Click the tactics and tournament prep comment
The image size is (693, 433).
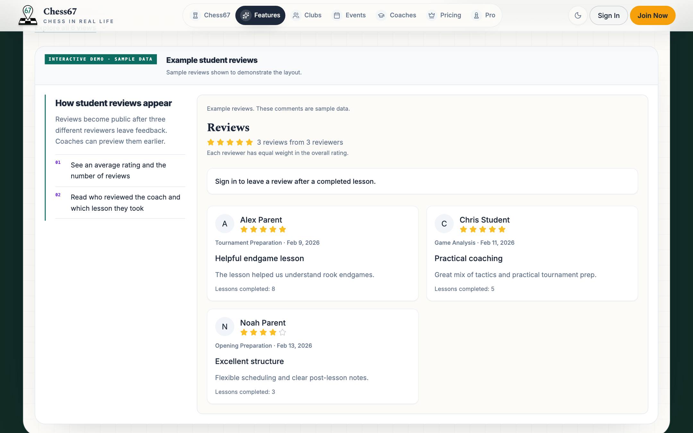tap(515, 275)
